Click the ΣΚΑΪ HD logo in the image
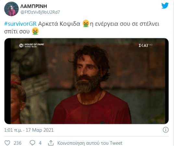The image size is (174, 146). (145, 45)
